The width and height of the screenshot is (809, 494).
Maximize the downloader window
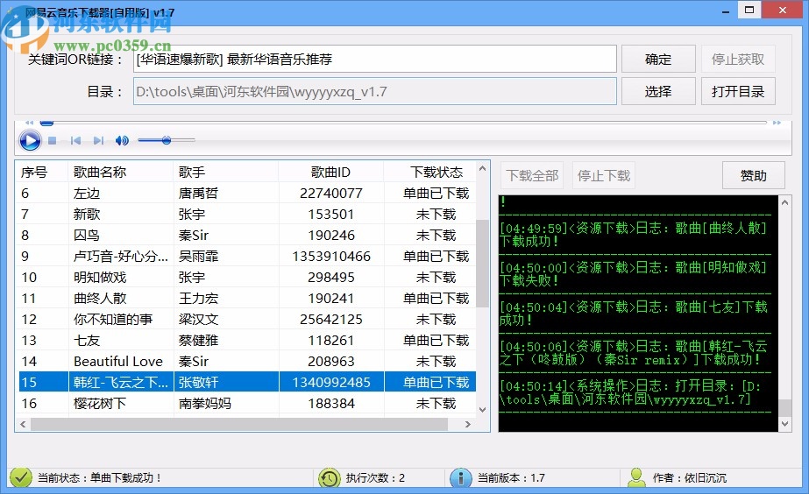pyautogui.click(x=749, y=10)
